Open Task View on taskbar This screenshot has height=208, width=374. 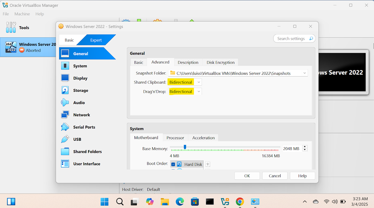tap(135, 202)
